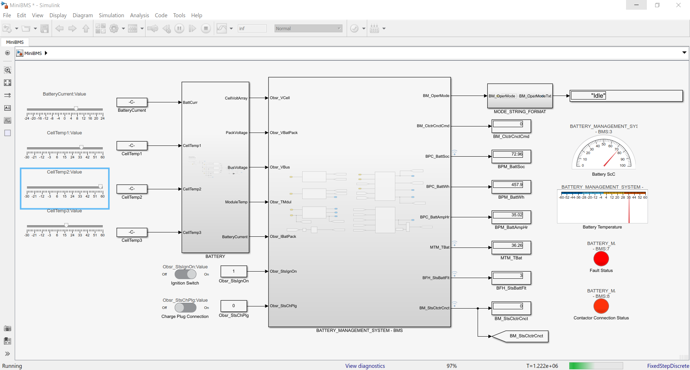Click the Area box palette icon
This screenshot has height=370, width=690.
[8, 133]
